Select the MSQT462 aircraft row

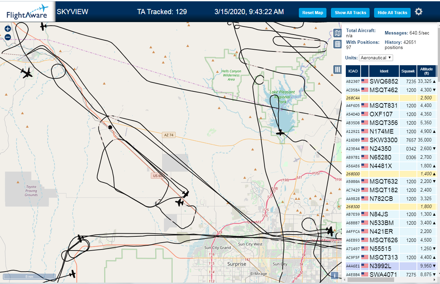click(x=391, y=90)
